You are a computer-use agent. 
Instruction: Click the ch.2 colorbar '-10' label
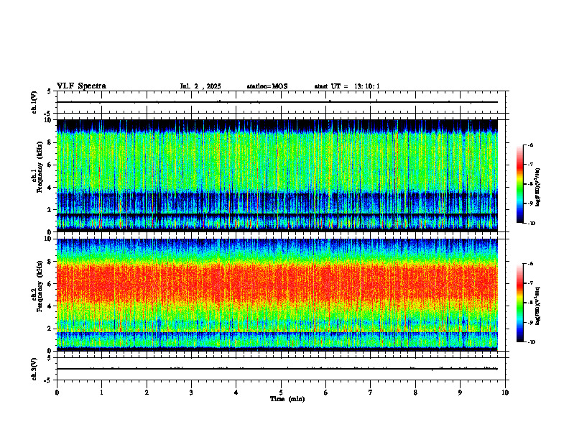531,342
